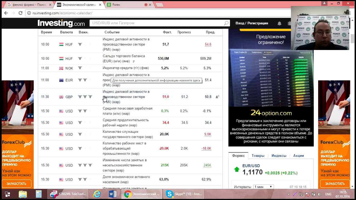Open the notifications bell in header
The width and height of the screenshot is (356, 200).
pyautogui.click(x=279, y=23)
